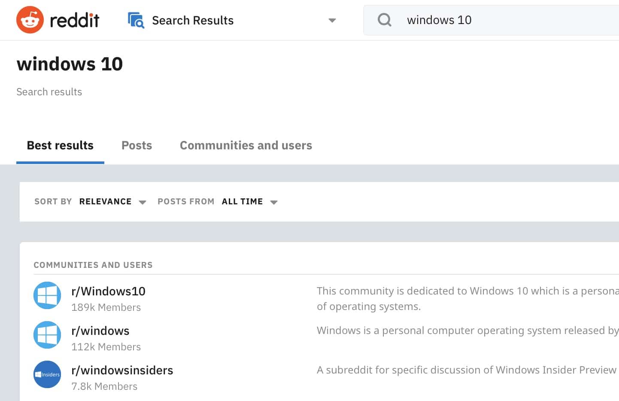Open the Search Results navigation label
This screenshot has height=401, width=619.
193,20
